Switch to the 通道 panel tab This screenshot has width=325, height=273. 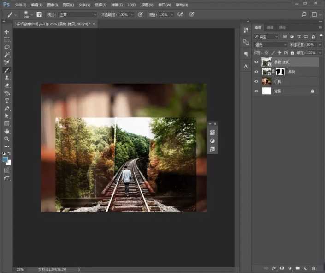(x=270, y=27)
